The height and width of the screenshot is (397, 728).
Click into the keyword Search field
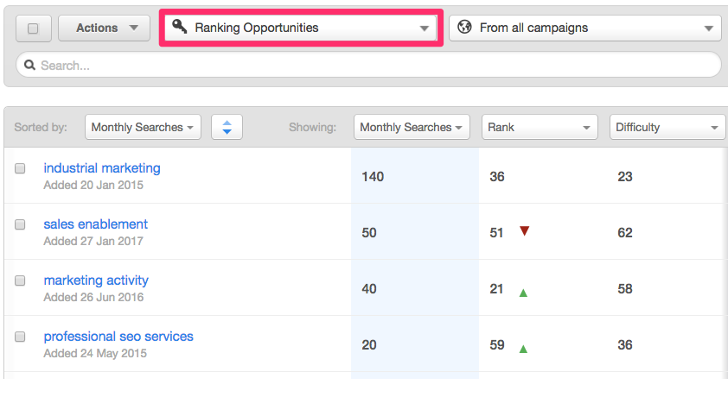372,65
